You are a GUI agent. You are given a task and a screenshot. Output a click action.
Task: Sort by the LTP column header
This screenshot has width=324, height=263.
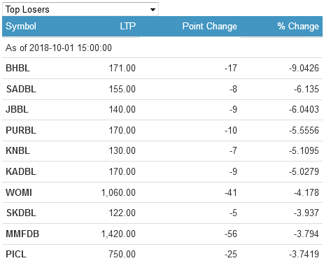(x=128, y=26)
